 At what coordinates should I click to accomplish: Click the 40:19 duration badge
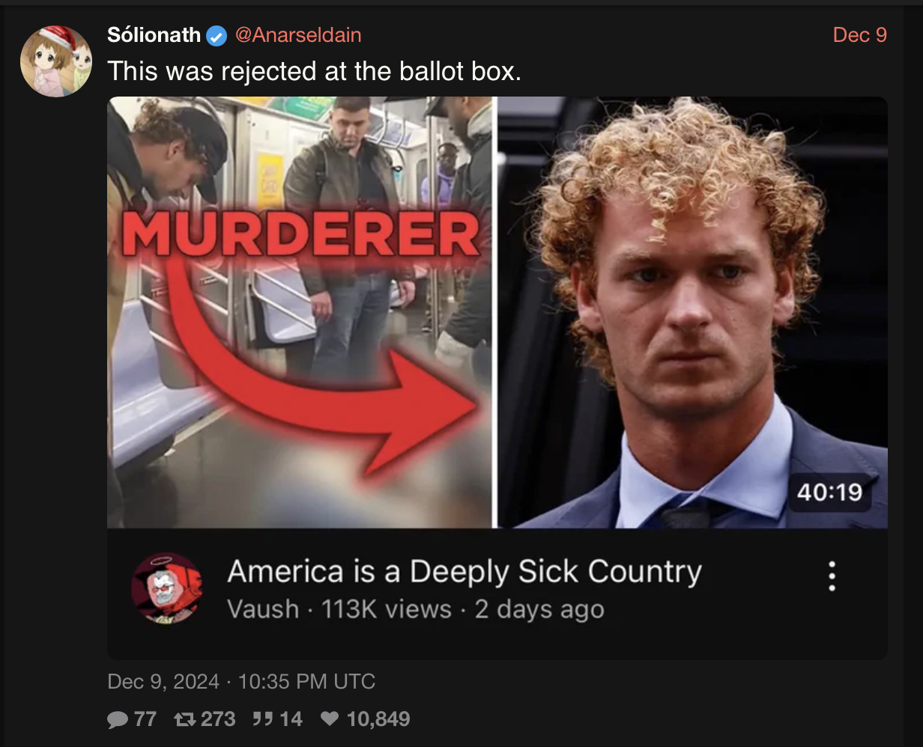[829, 493]
